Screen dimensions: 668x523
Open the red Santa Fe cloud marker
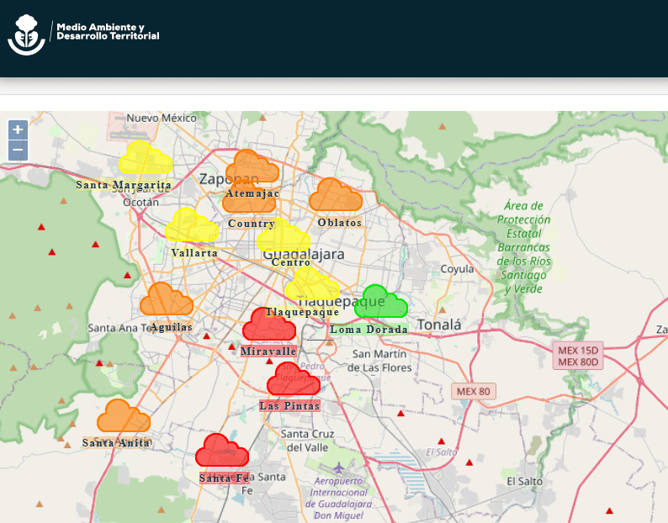click(222, 452)
